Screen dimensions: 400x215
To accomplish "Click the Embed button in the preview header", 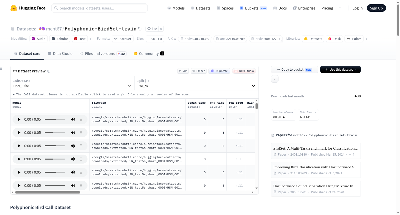I will click(198, 71).
